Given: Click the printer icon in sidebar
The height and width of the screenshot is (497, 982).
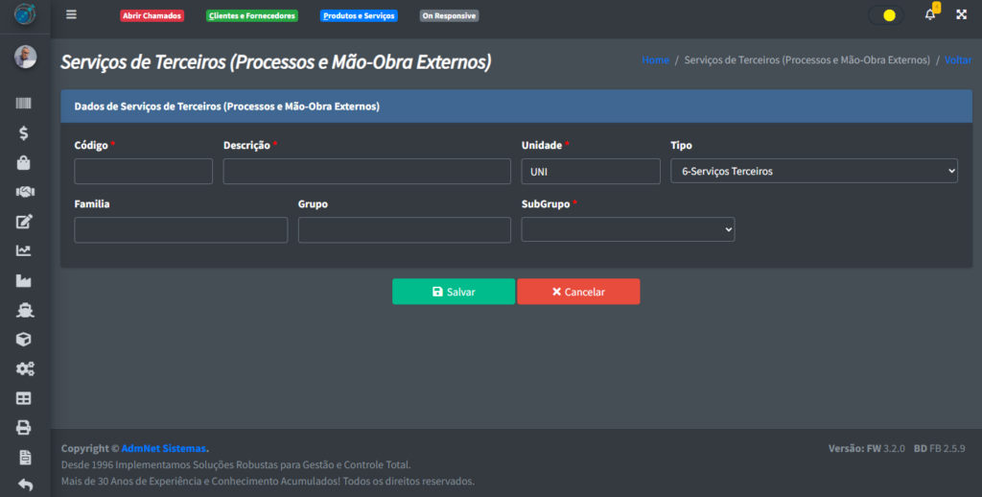Looking at the screenshot, I should click(x=25, y=427).
